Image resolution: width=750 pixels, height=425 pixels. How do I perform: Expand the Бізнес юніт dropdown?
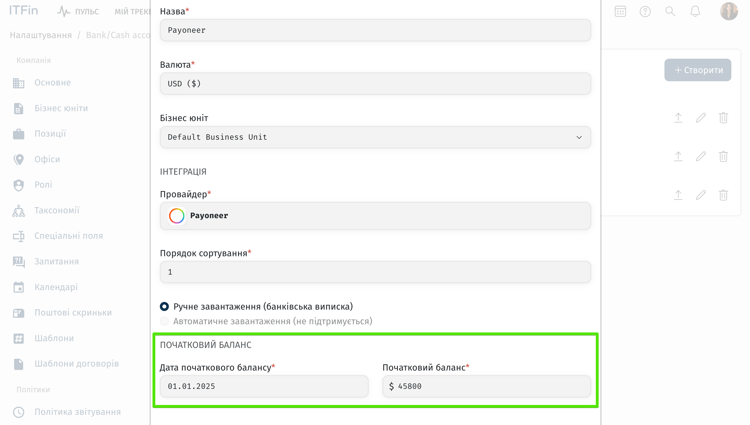[x=375, y=137]
